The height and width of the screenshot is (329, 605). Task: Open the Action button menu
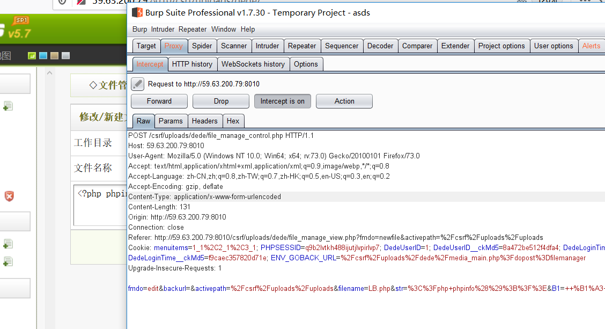[x=344, y=101]
